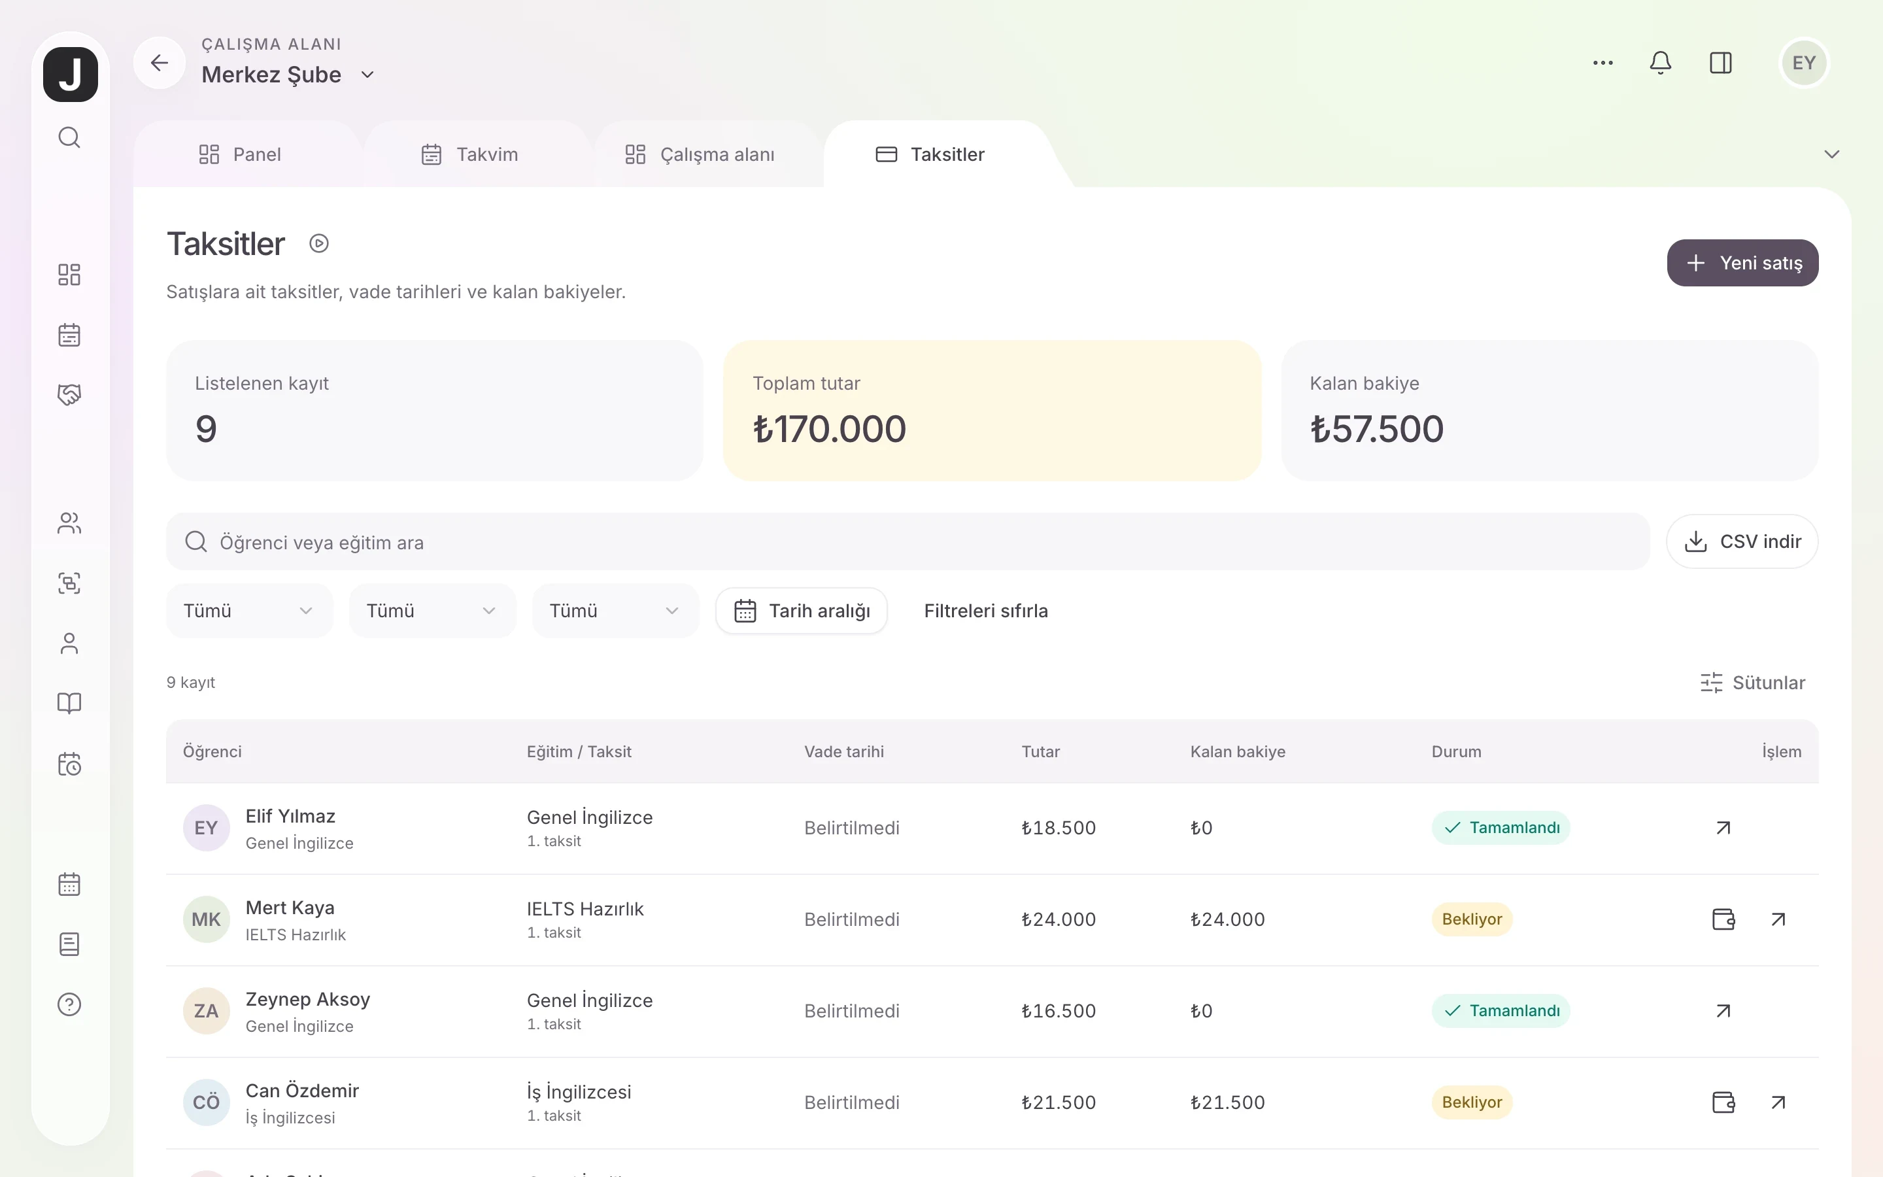
Task: Click the Bekliyor status in Mert Kaya row
Action: [x=1471, y=919]
